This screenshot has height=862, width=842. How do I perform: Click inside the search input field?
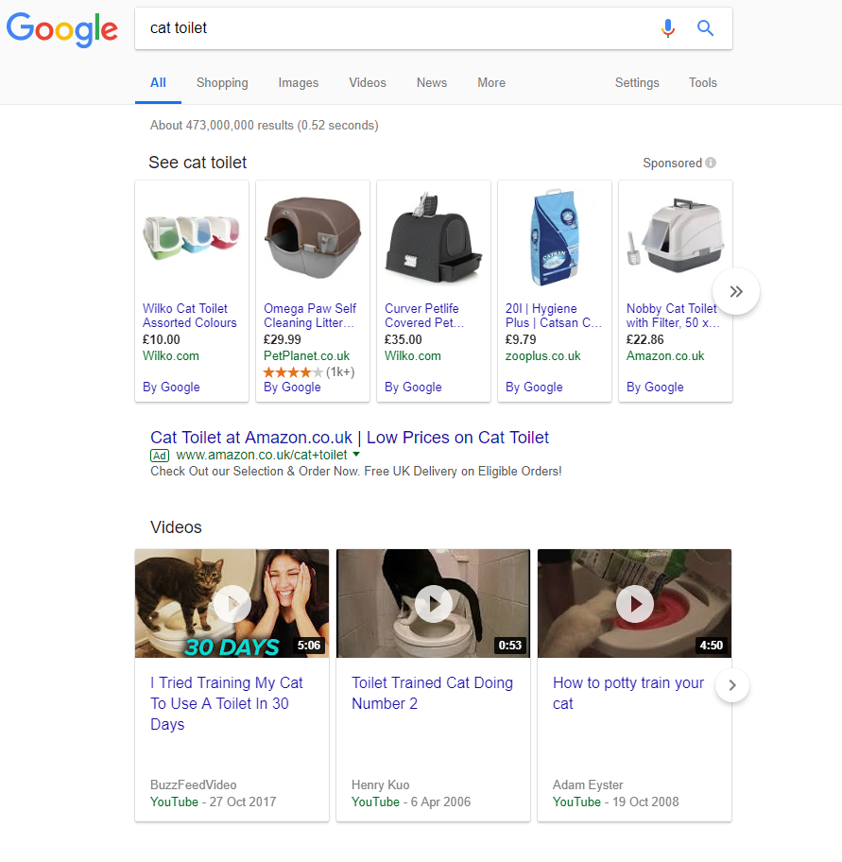378,28
